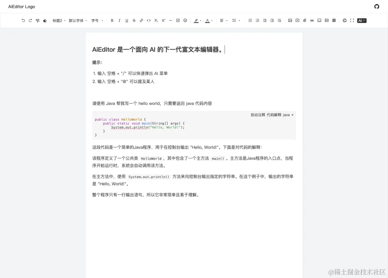Open the emoji picker
388x278 pixels.
pos(185,20)
